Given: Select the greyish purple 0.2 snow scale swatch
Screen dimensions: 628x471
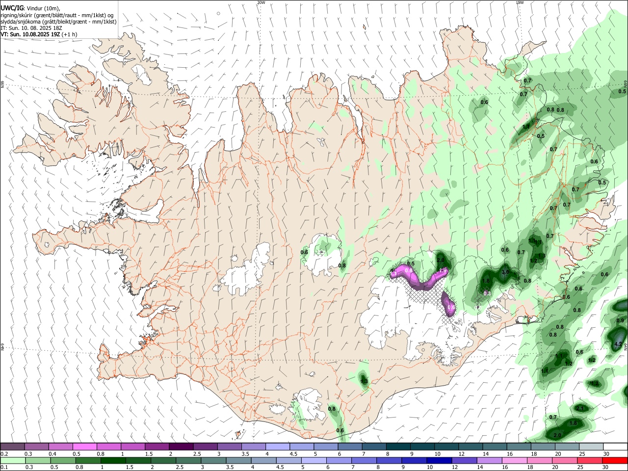Looking at the screenshot, I should click(x=12, y=446).
